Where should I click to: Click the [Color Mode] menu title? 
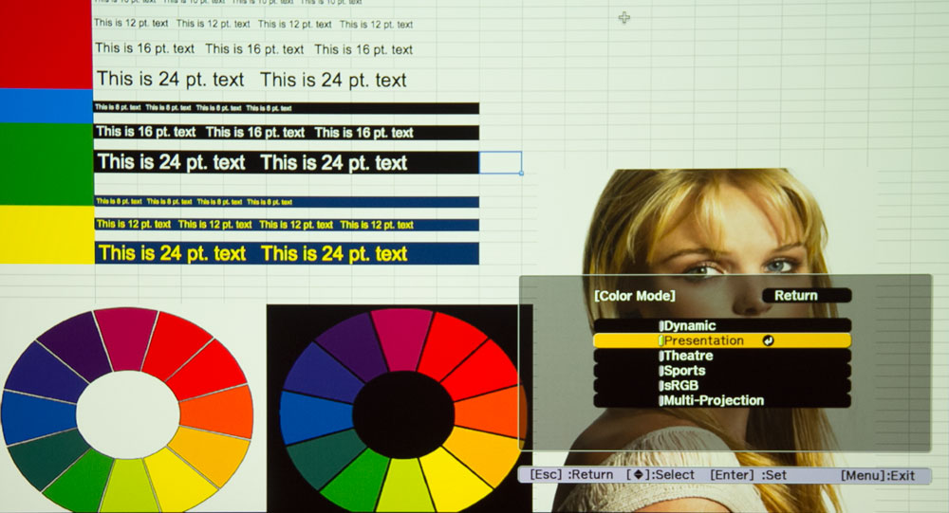click(634, 296)
